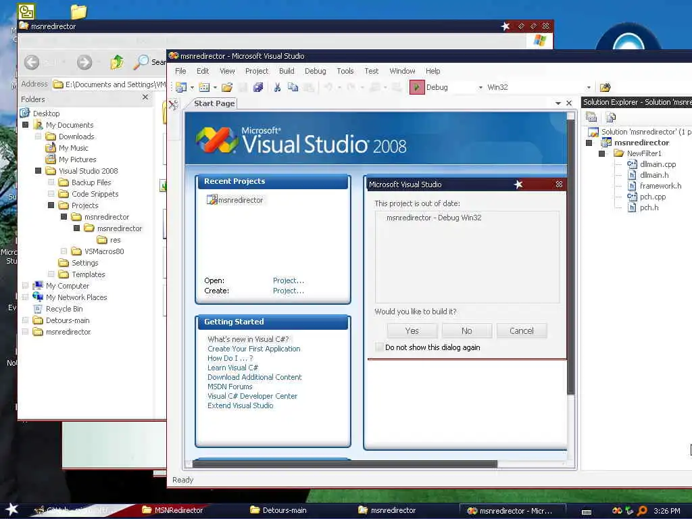Start debugging with the green play icon

[416, 87]
